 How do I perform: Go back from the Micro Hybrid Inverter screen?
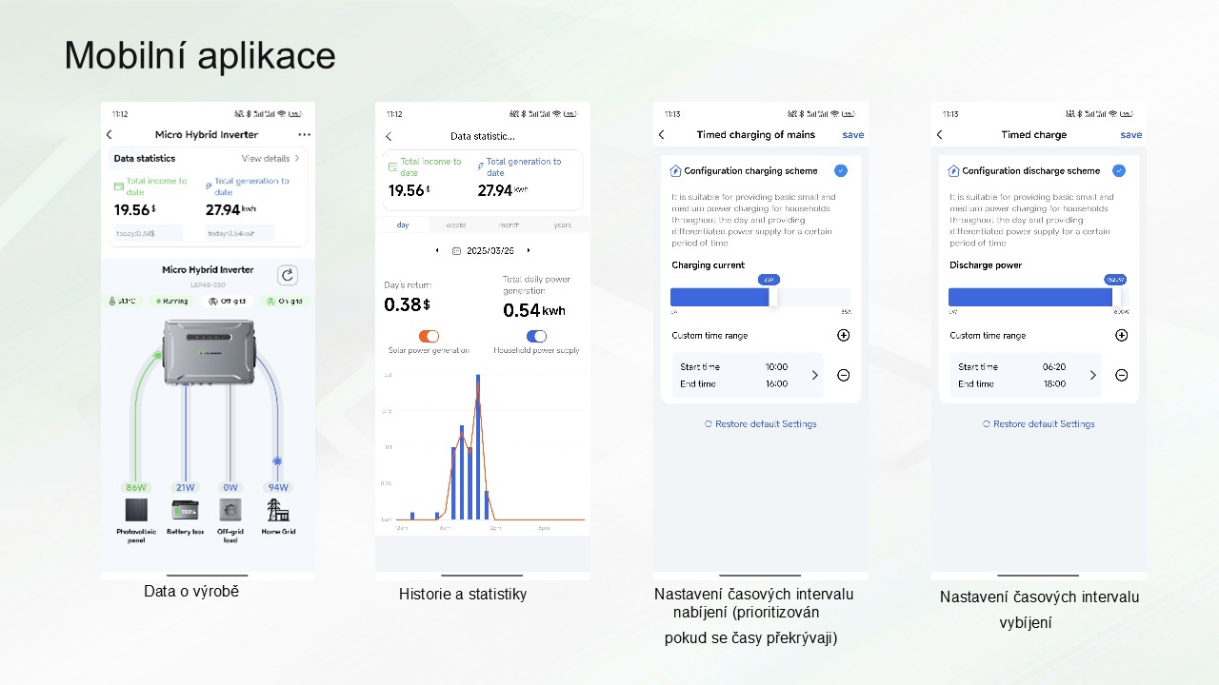tap(109, 135)
